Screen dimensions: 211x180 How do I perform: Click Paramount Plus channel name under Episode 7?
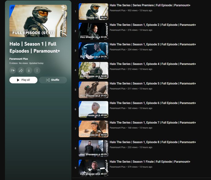118,128
